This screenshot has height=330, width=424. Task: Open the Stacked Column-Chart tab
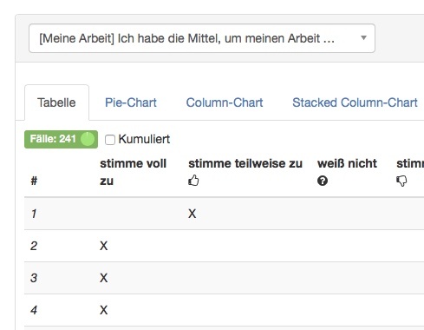pos(355,102)
